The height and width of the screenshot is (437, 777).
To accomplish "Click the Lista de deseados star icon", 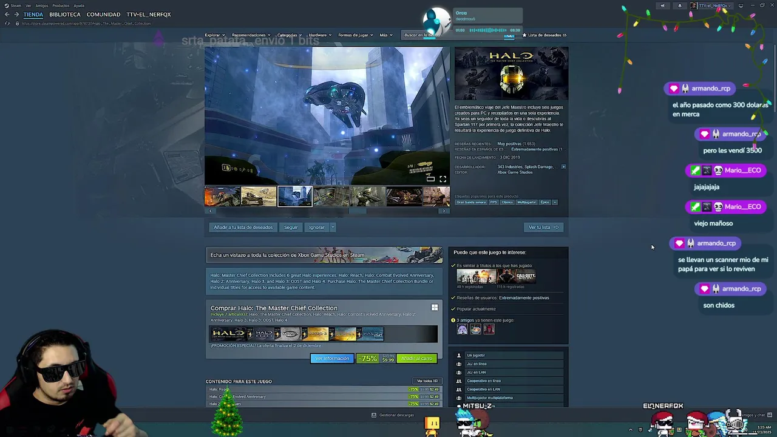I will point(524,35).
